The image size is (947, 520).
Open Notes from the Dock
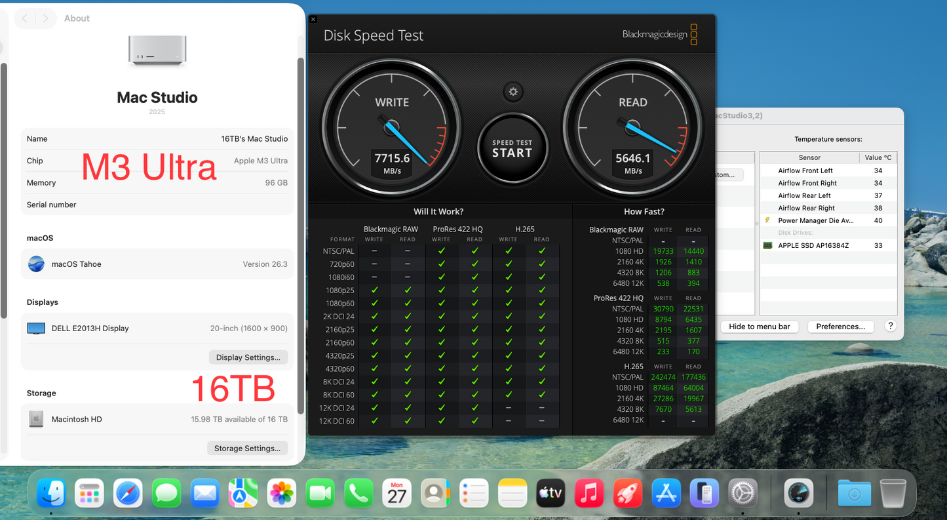tap(512, 492)
